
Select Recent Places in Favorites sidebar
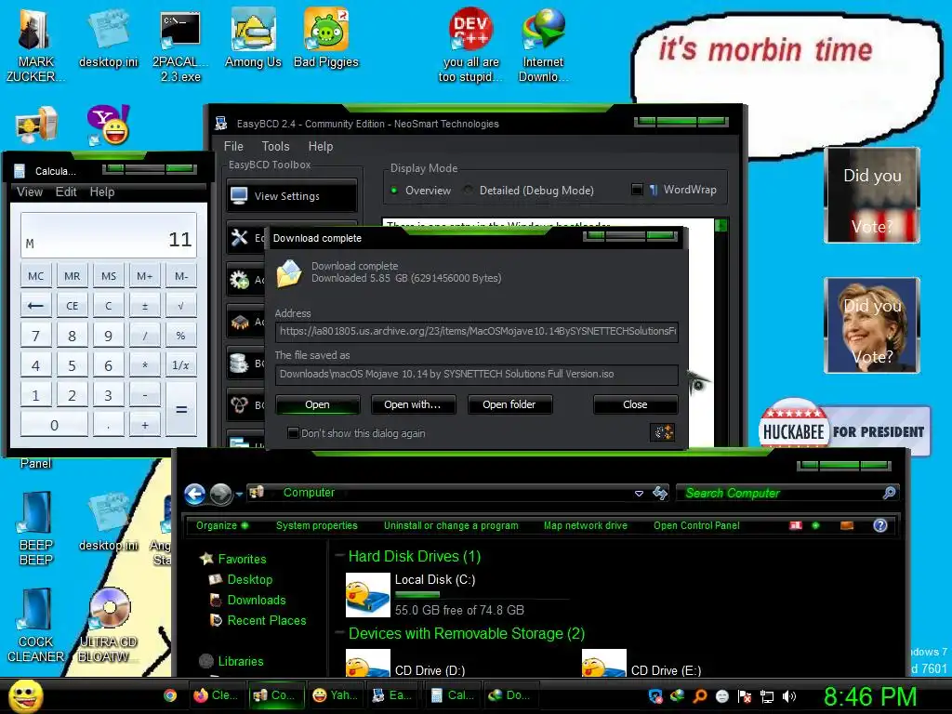pos(267,620)
